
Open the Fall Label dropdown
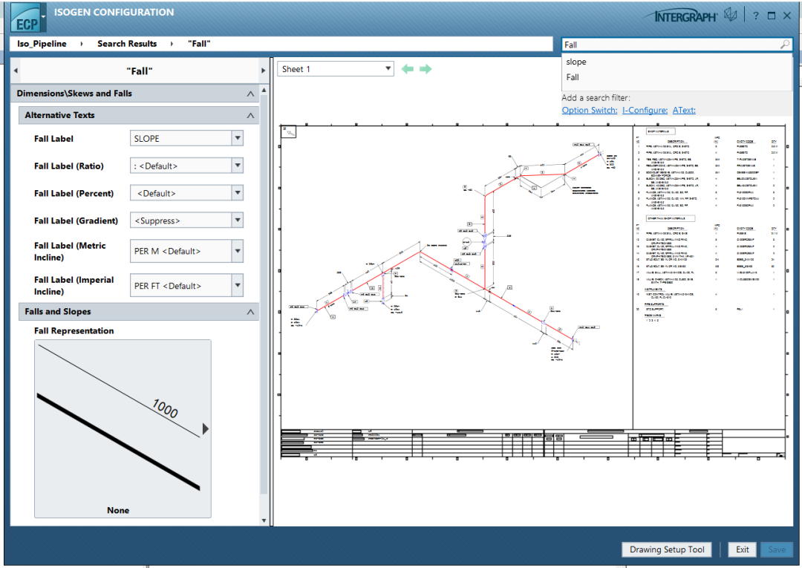238,138
